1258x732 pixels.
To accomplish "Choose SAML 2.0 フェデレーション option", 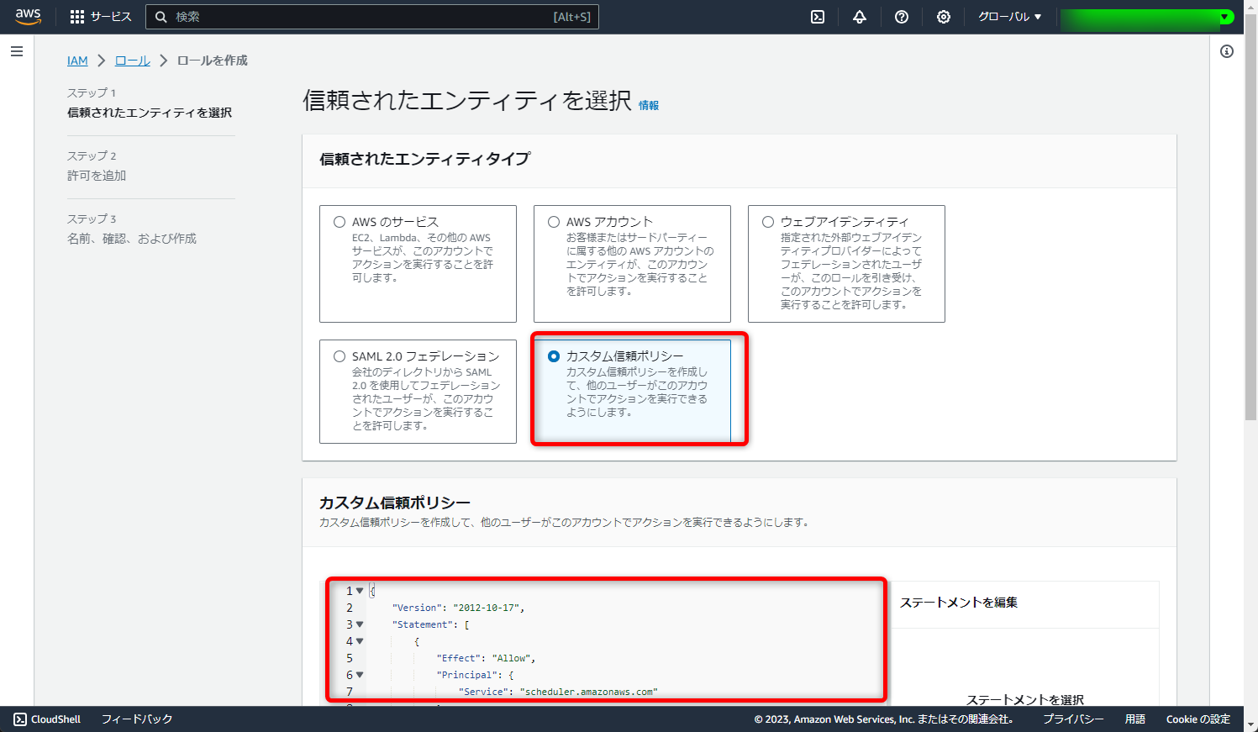I will (x=339, y=355).
